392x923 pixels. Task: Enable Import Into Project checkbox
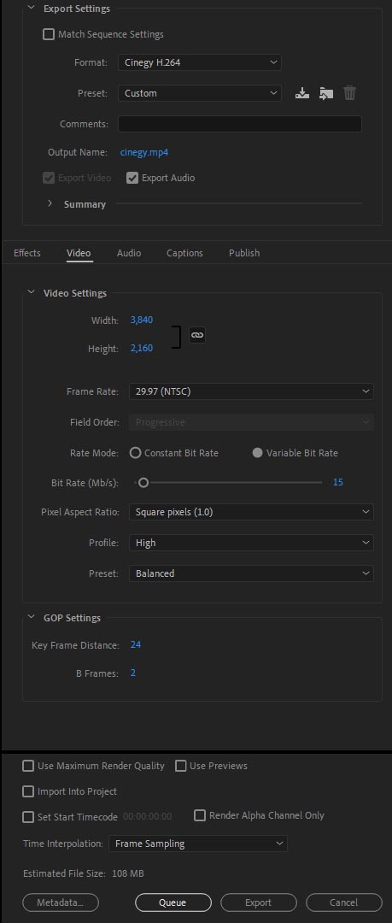coord(28,791)
